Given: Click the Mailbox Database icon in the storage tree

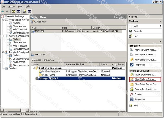Looking at the screenshot, I should (x=40, y=71).
